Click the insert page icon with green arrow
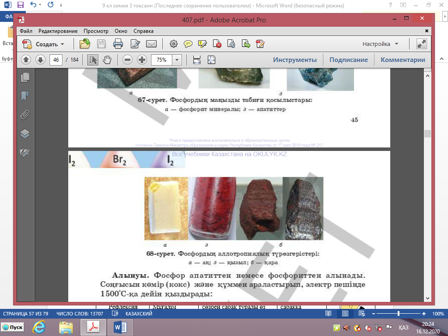Screen dimensions: 448x336 coord(246,44)
